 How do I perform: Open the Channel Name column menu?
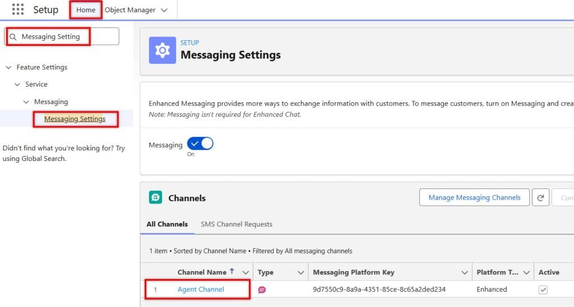pyautogui.click(x=246, y=272)
